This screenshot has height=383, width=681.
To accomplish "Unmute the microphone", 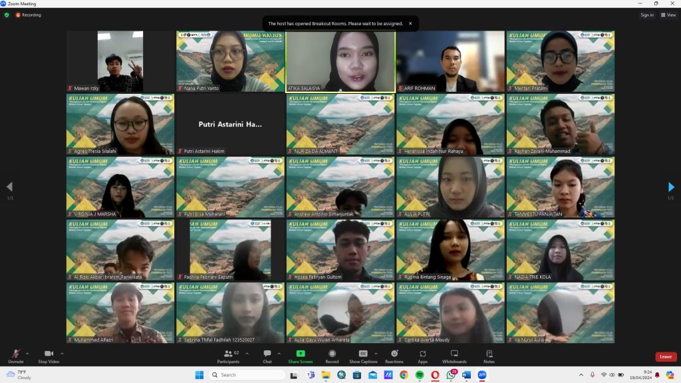I will pos(15,356).
